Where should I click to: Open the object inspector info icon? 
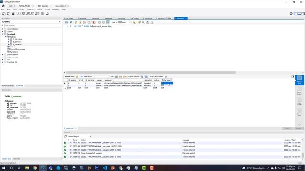click(x=13, y=14)
